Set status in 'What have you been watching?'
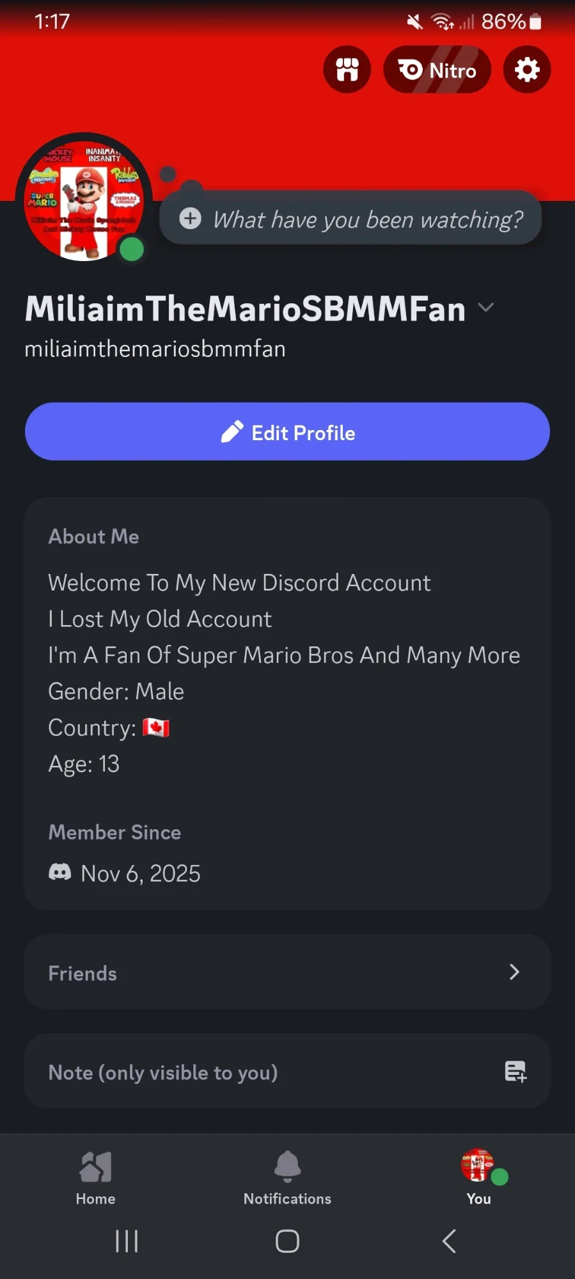This screenshot has width=575, height=1279. click(368, 219)
